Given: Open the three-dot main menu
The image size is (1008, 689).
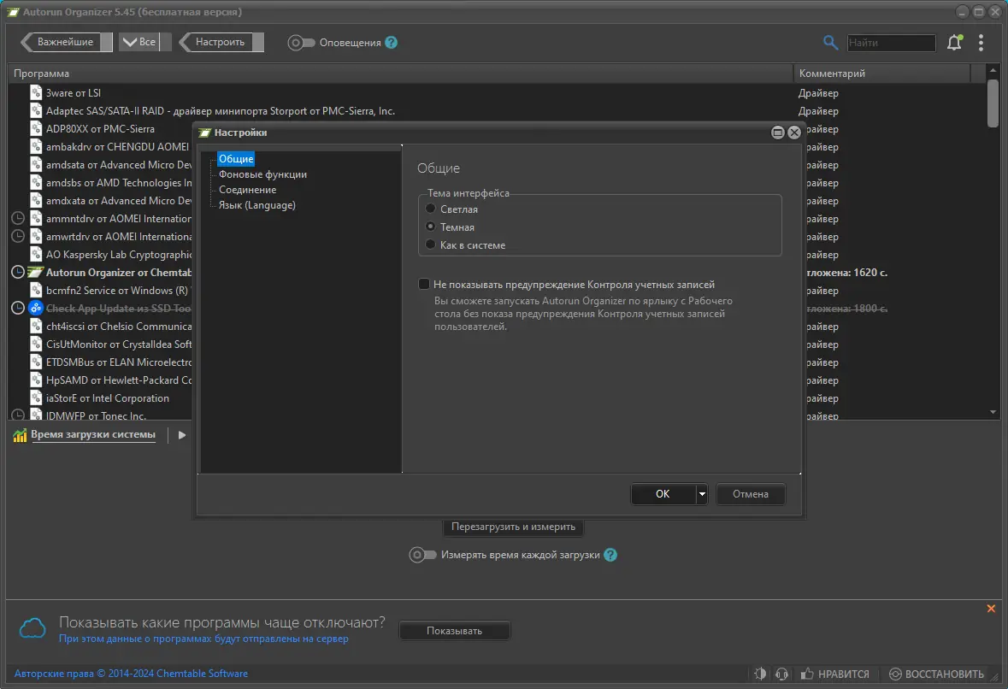Looking at the screenshot, I should pyautogui.click(x=981, y=43).
